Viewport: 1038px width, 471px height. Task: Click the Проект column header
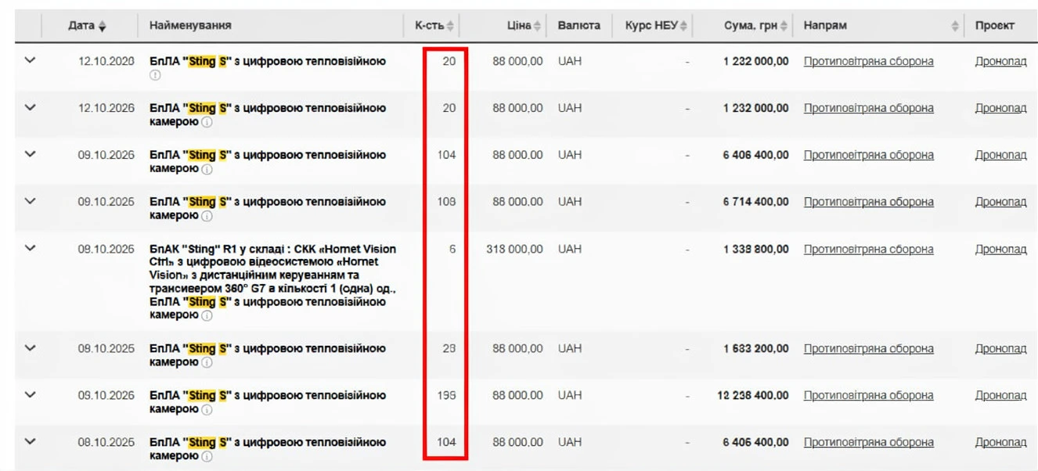995,26
